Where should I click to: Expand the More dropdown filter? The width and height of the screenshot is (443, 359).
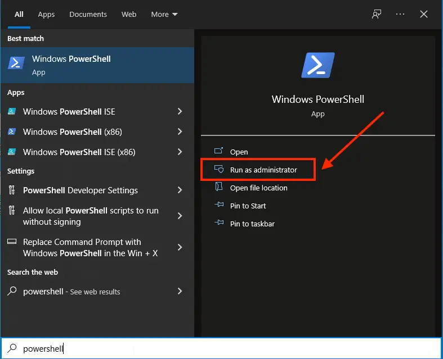(x=164, y=14)
